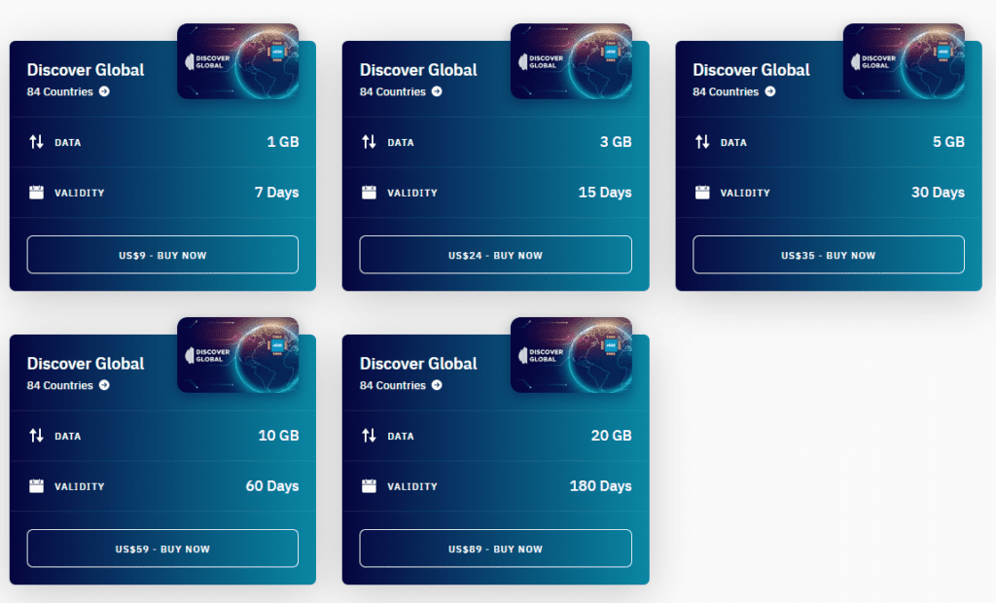Click the US$59 - BUY NOW button

(162, 549)
